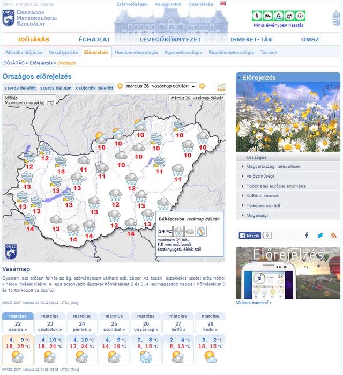Expand Többhetes európai anomália item
343x375 pixels.
pos(288,186)
